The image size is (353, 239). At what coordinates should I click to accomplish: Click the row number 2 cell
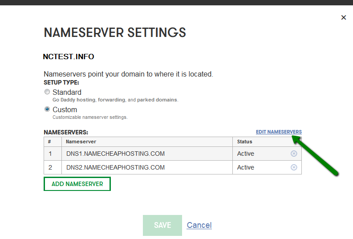(53, 167)
